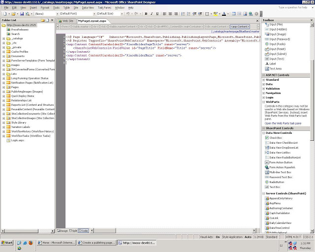Click the code editor horizontal scrollbar
This screenshot has height=252, width=315.
[173, 231]
